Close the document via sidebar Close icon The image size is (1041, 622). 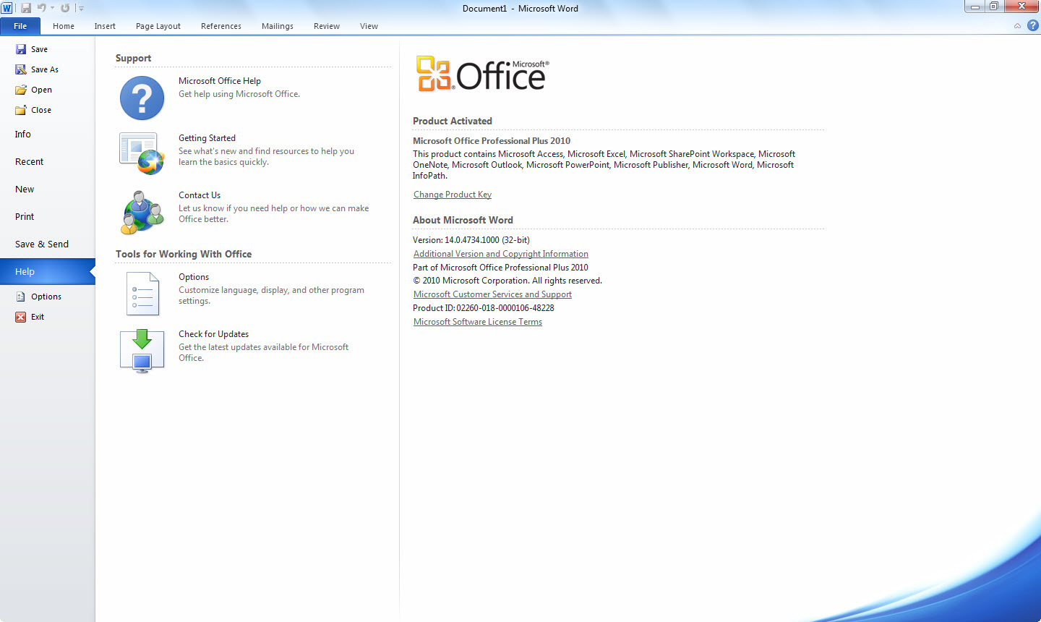coord(20,110)
